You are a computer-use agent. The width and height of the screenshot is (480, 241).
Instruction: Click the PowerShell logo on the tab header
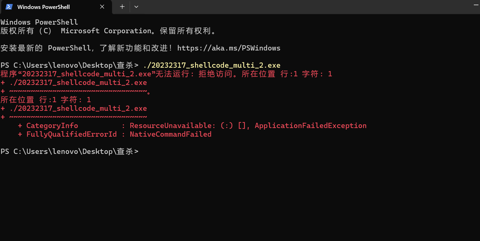pos(9,7)
